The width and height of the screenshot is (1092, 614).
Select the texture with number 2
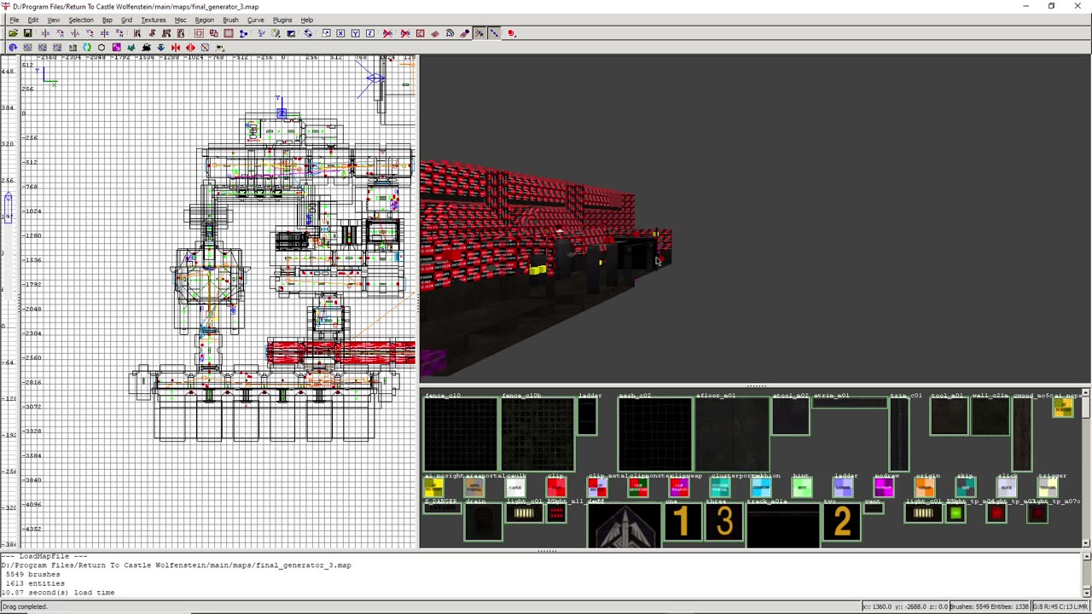(x=841, y=522)
